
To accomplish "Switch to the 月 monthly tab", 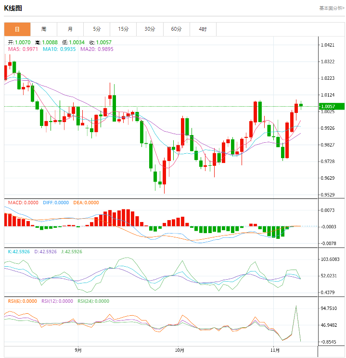I will pyautogui.click(x=70, y=29).
